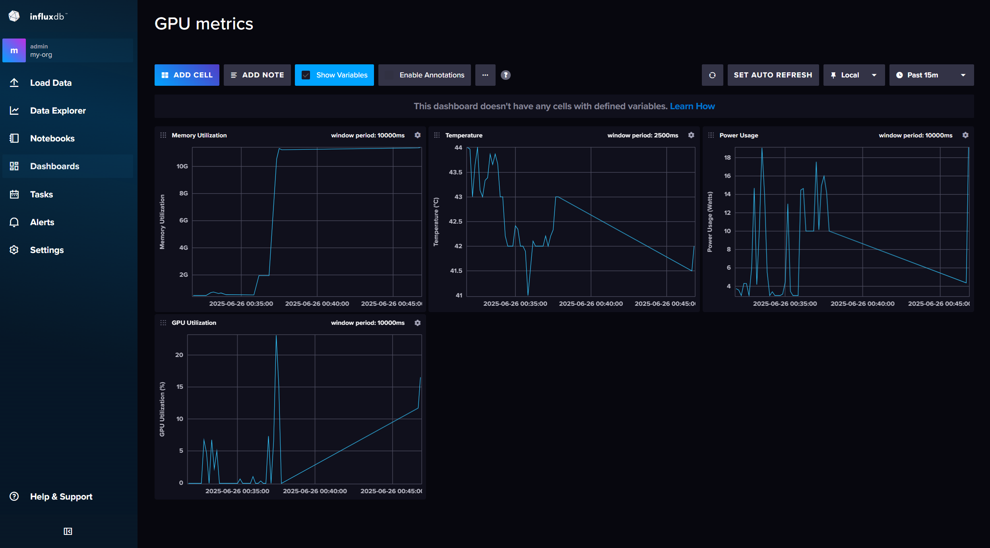Open the Memory Utilization cell gear menu
Image resolution: width=990 pixels, height=548 pixels.
(x=418, y=135)
